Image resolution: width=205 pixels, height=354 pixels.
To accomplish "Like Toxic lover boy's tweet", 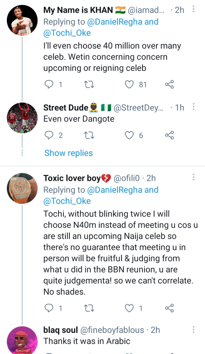I will 129,308.
